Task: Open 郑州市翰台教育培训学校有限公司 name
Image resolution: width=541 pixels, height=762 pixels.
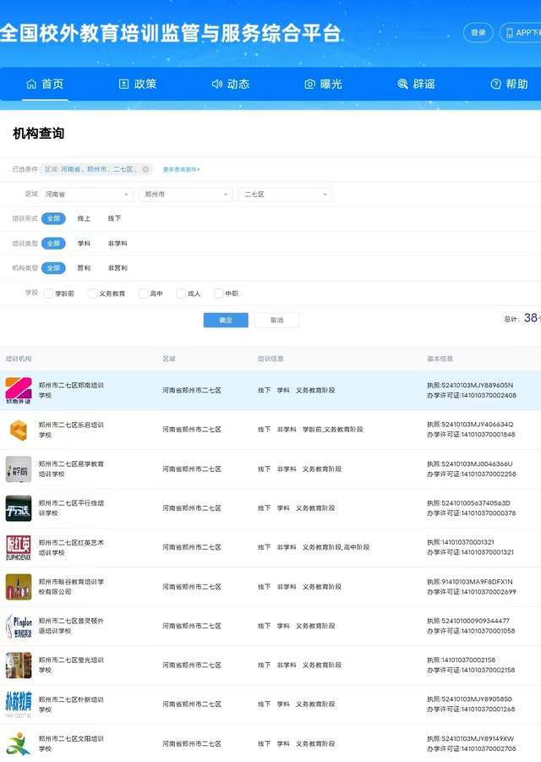Action: coord(71,587)
